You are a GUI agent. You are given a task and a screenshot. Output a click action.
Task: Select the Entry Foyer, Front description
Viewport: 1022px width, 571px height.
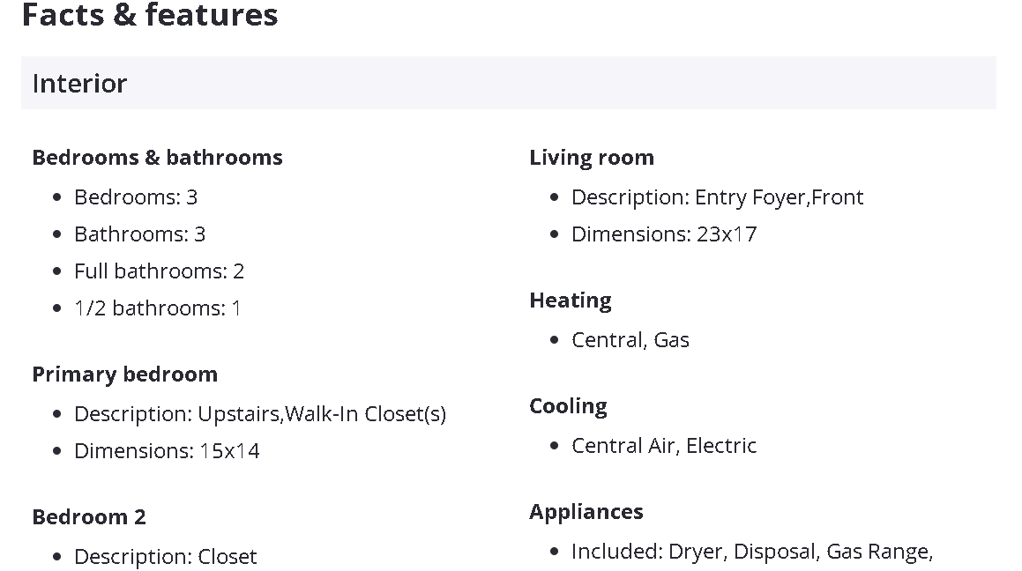pyautogui.click(x=717, y=197)
